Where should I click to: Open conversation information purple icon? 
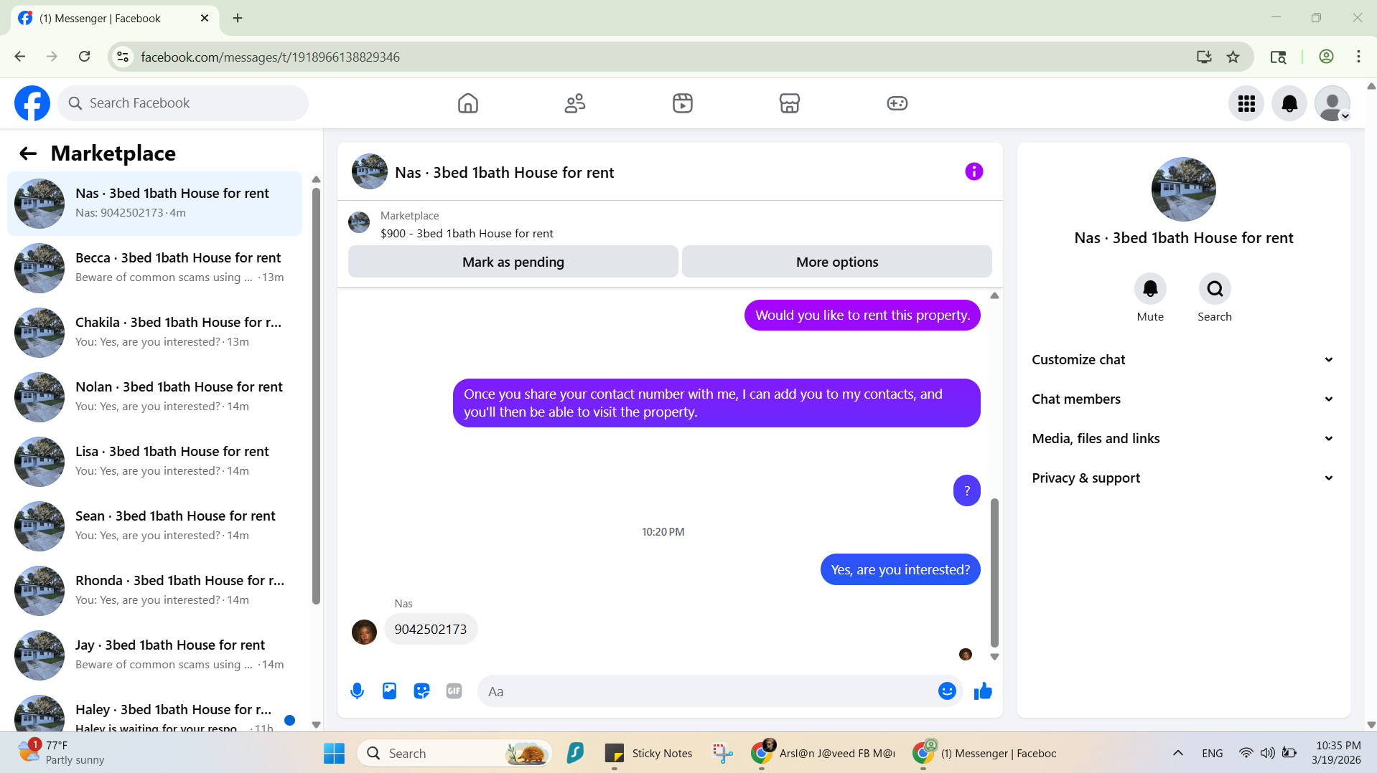coord(974,171)
